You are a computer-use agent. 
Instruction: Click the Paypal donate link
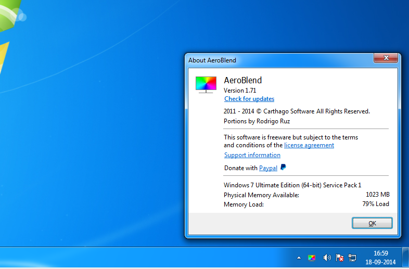click(268, 168)
